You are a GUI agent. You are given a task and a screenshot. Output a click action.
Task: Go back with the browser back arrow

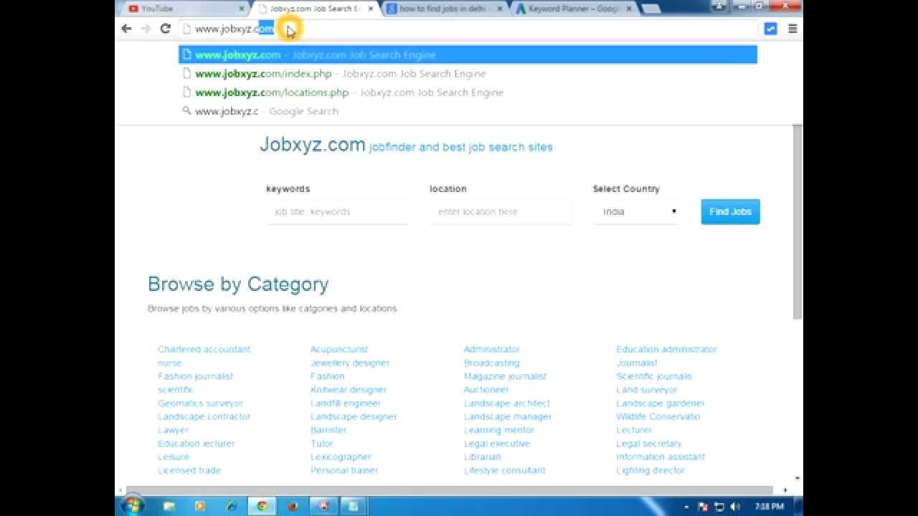coord(126,29)
